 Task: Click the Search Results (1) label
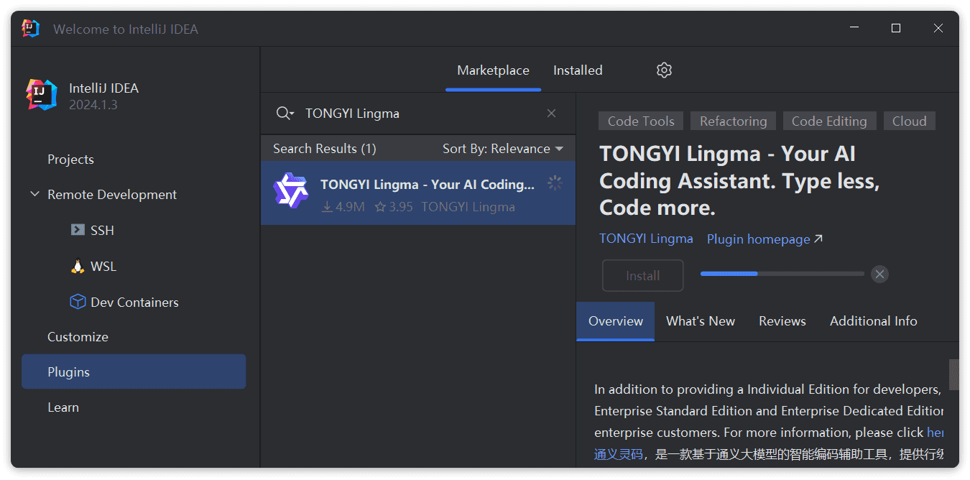(325, 149)
